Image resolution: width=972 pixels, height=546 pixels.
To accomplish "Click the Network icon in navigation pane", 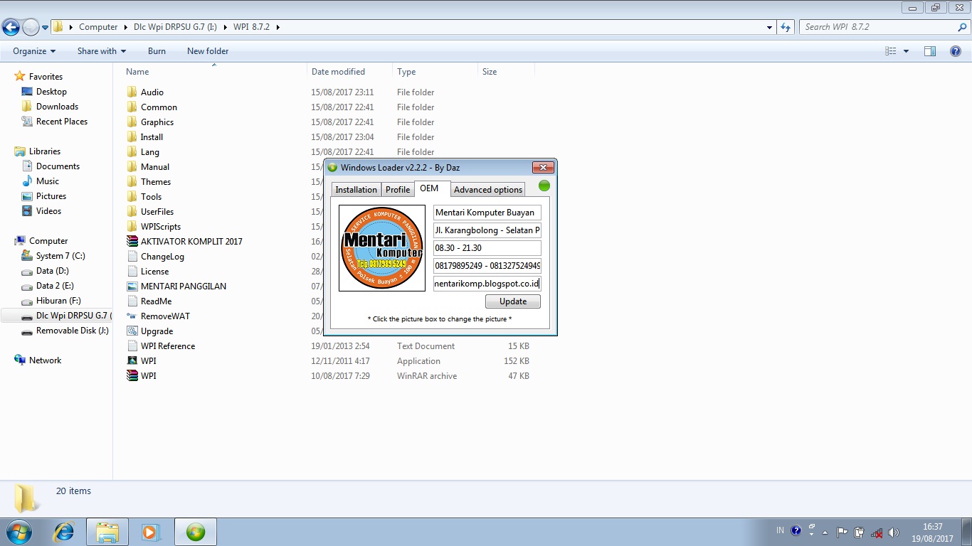I will pos(20,360).
